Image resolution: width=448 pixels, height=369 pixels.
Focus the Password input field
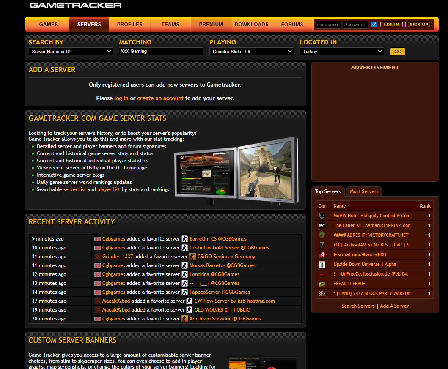[x=355, y=25]
